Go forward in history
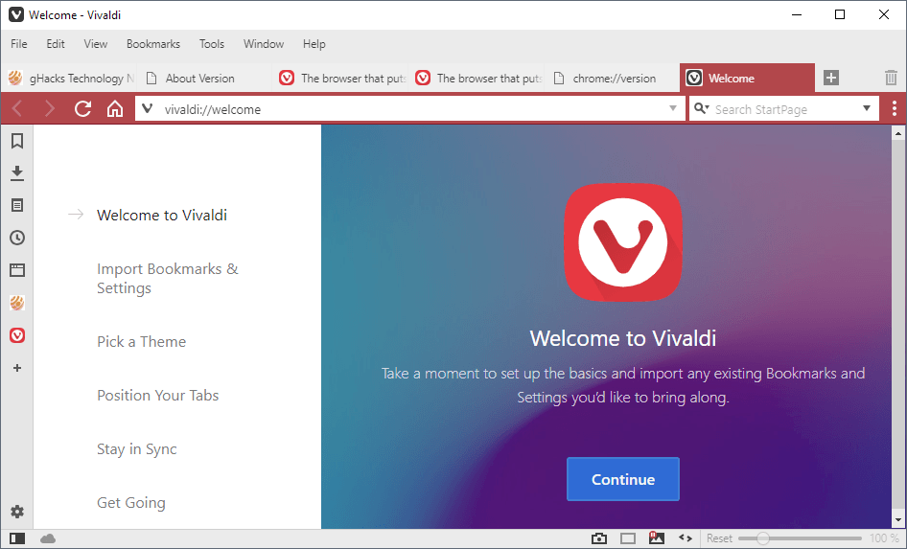 [50, 108]
